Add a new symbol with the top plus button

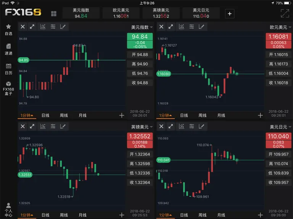pos(230,14)
